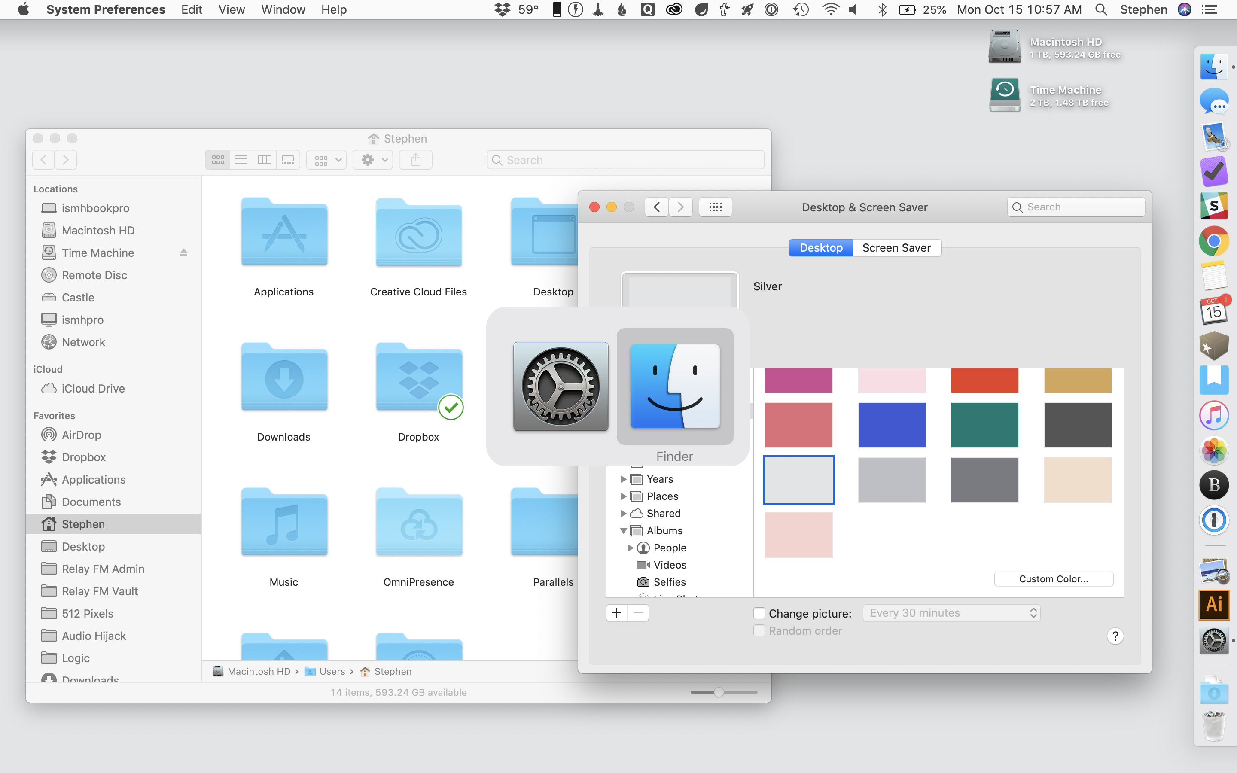Select Documents in Finder sidebar

pyautogui.click(x=113, y=502)
